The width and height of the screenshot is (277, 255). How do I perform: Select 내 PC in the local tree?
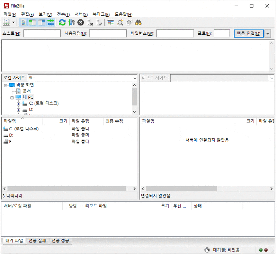click(28, 97)
